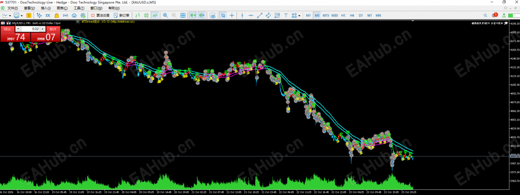Select the equidistant channel tool
This screenshot has width=520, height=195.
[268, 15]
